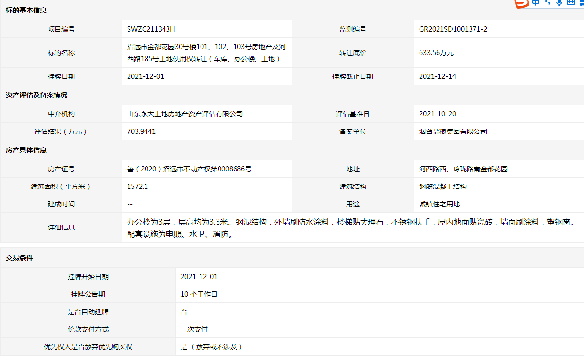The image size is (584, 356).
Task: Click building structure 钢筋混凝土结构
Action: tap(443, 187)
